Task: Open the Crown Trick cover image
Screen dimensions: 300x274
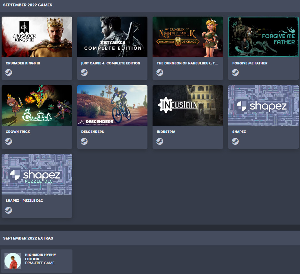Action: coord(37,105)
